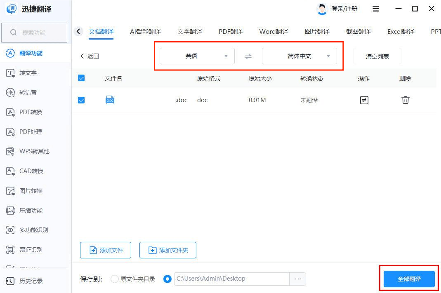Screen dimensions: 441x293
Task: Switch to the 截图翻译 tab
Action: click(358, 31)
